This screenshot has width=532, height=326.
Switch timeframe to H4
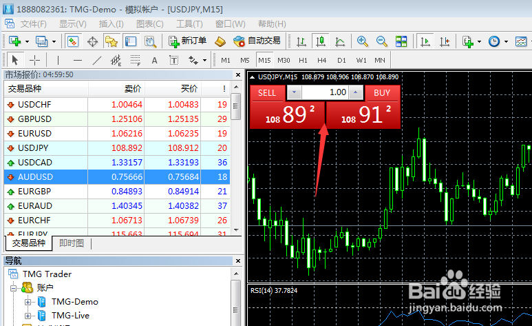tap(321, 61)
